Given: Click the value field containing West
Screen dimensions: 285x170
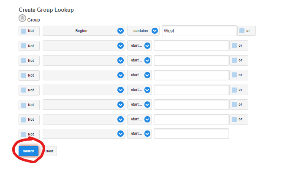Looking at the screenshot, I should pos(199,31).
